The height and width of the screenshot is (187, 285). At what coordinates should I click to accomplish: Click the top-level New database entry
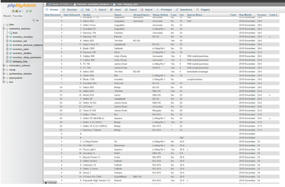click(12, 24)
